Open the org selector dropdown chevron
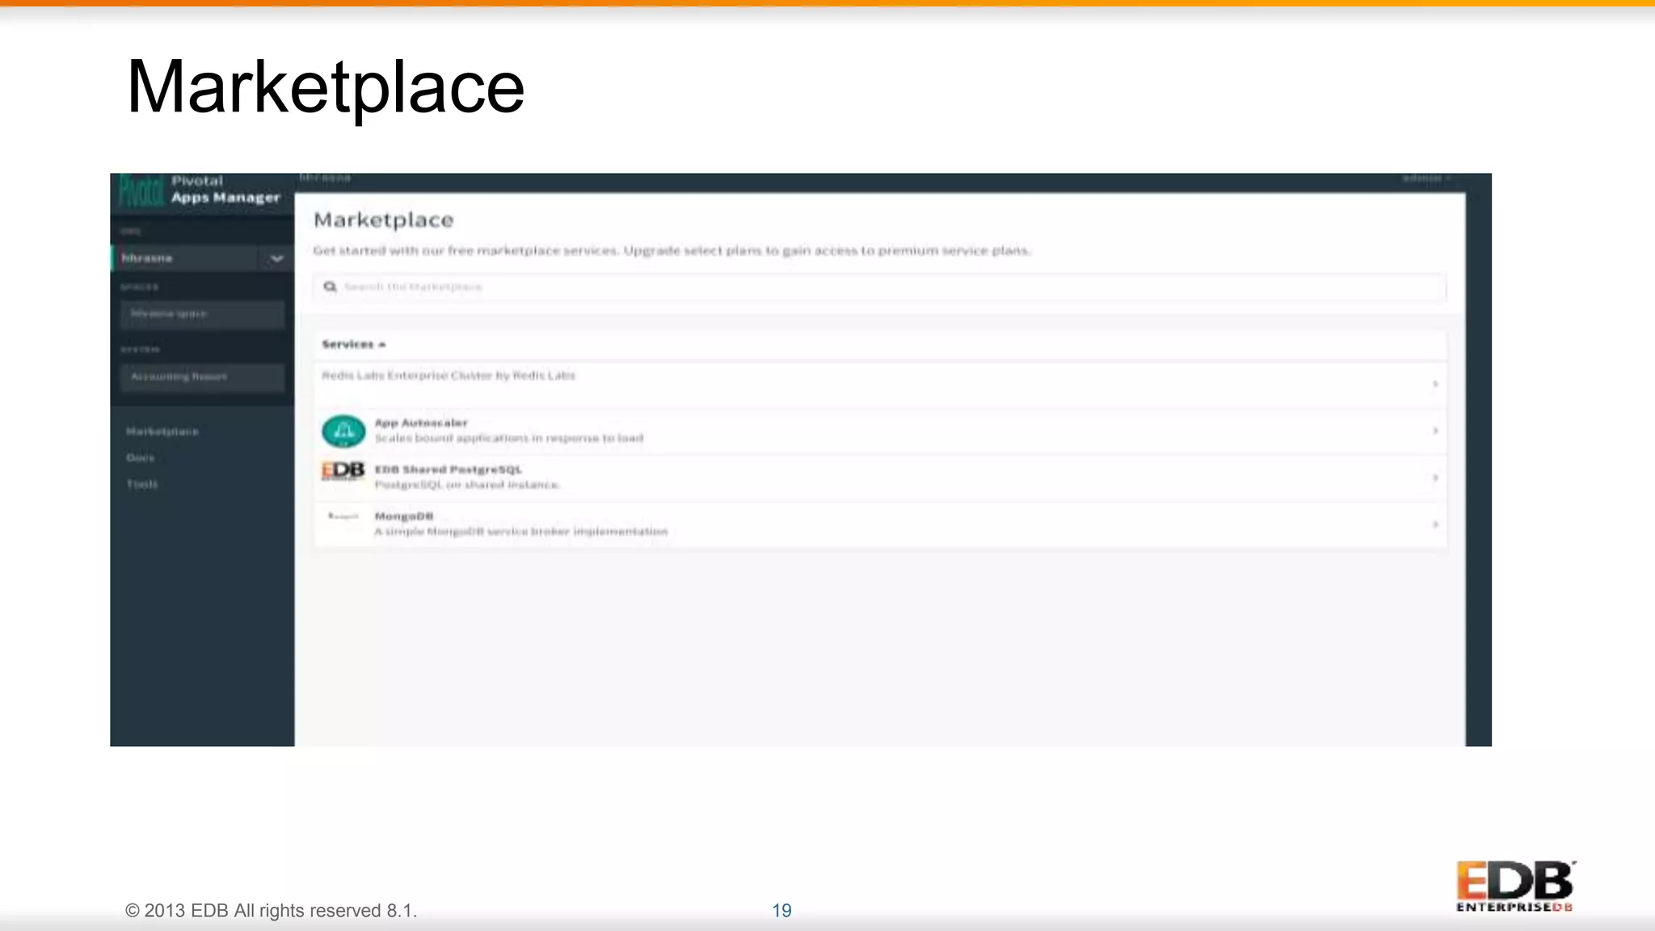Screen dimensions: 1655x931 (x=276, y=259)
